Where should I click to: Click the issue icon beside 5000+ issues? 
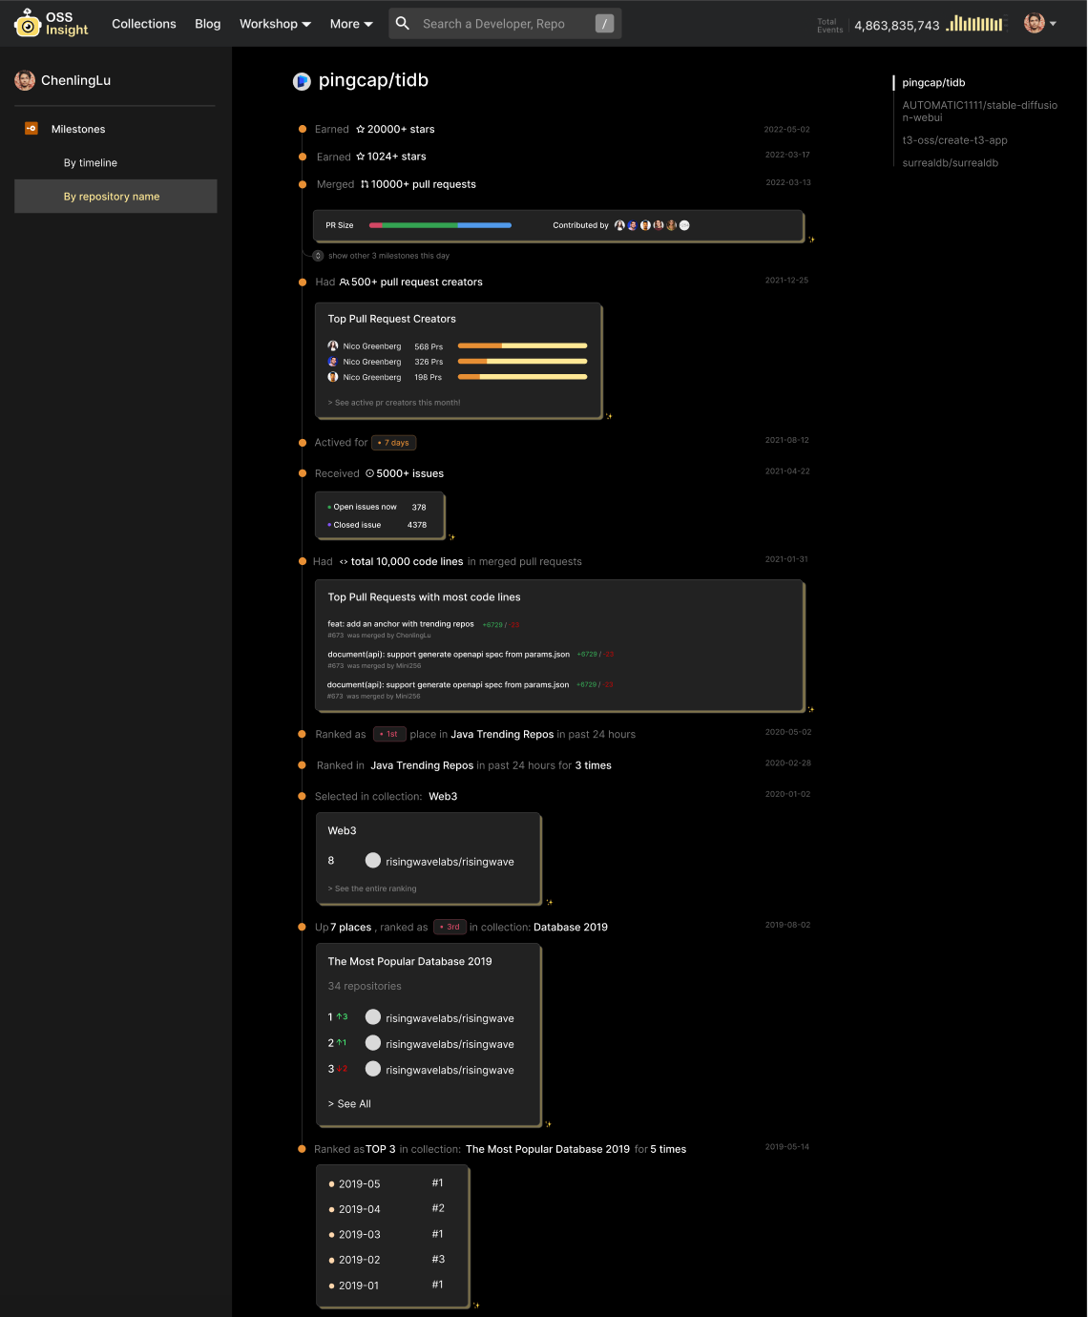pyautogui.click(x=370, y=473)
